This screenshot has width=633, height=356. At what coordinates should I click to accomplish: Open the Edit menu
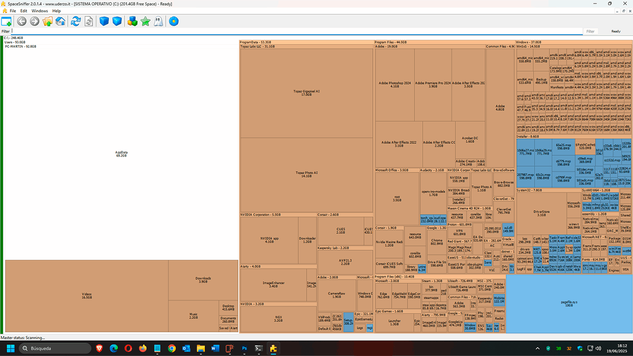tap(23, 11)
